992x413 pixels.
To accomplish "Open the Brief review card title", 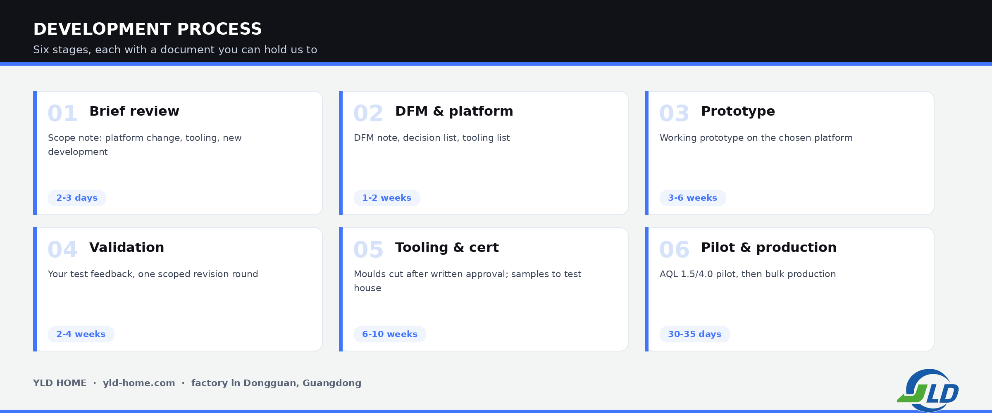I will pyautogui.click(x=134, y=111).
